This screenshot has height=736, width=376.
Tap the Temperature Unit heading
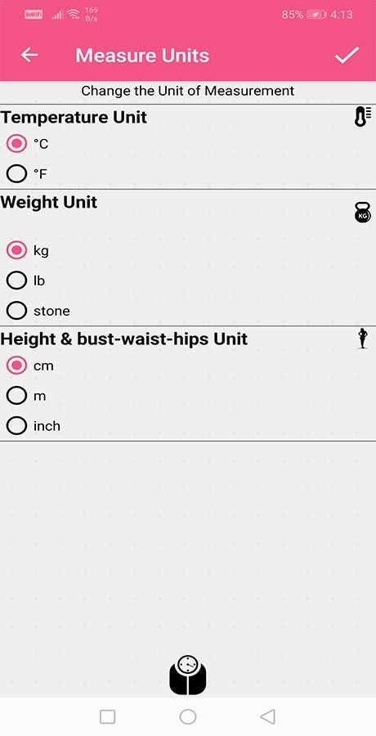(x=74, y=117)
